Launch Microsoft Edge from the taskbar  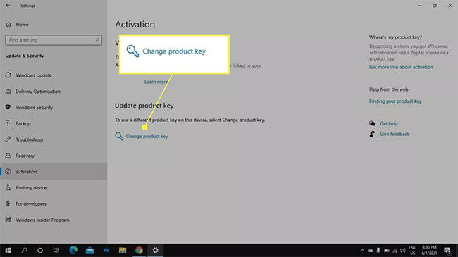click(x=73, y=250)
